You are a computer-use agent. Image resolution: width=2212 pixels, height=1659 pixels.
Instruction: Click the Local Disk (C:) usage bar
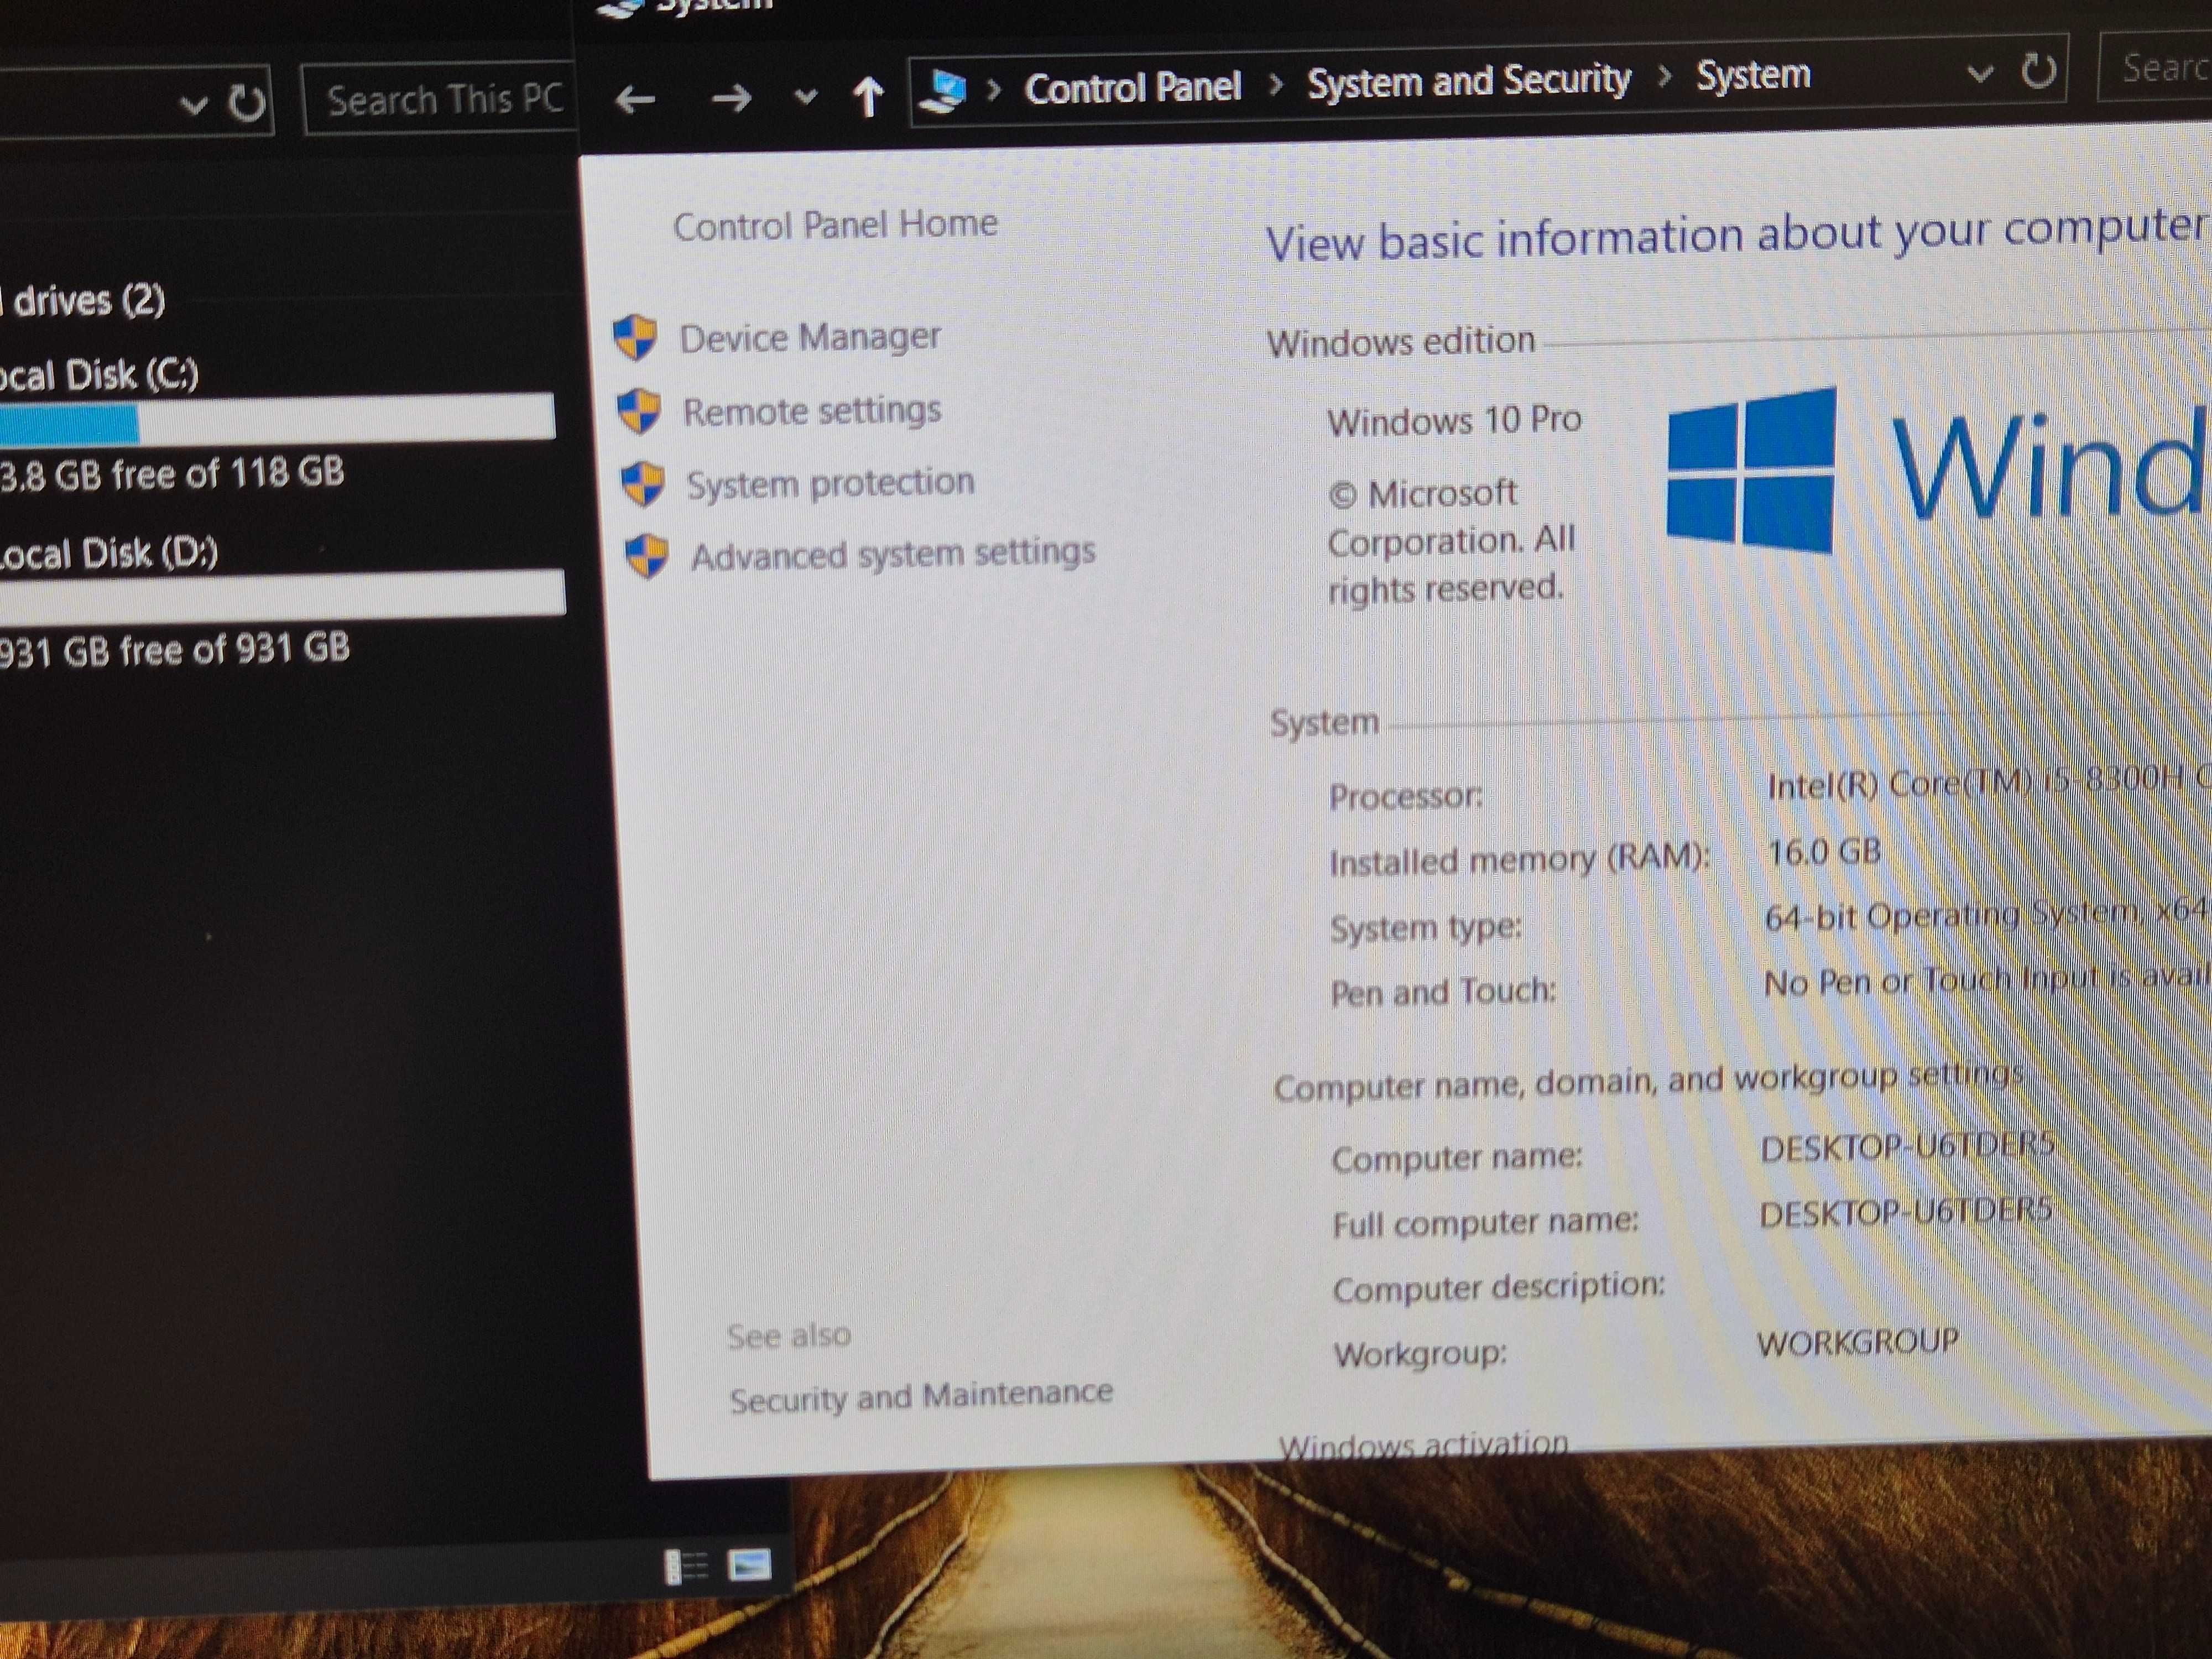click(x=277, y=418)
